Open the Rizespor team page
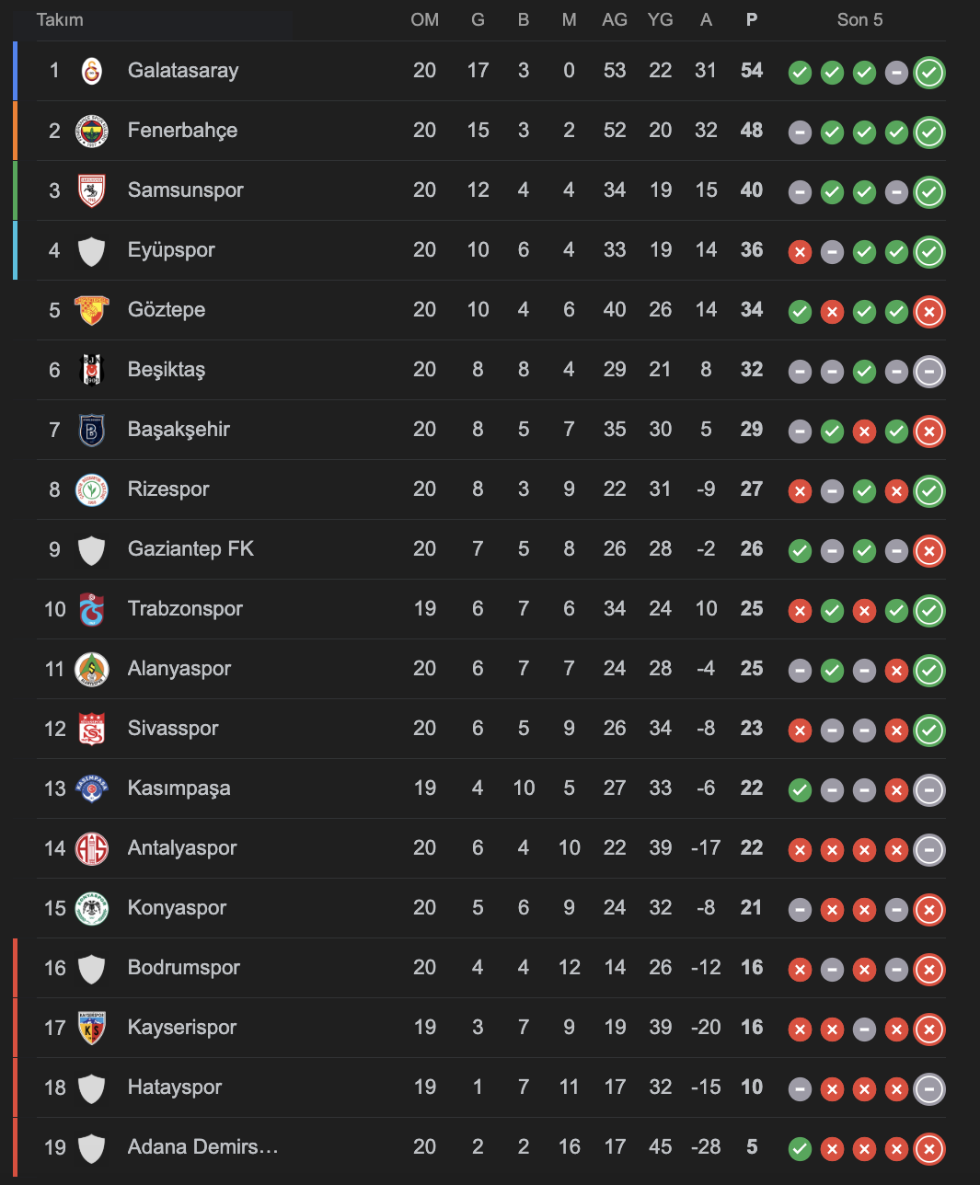Image resolution: width=980 pixels, height=1185 pixels. coord(168,489)
